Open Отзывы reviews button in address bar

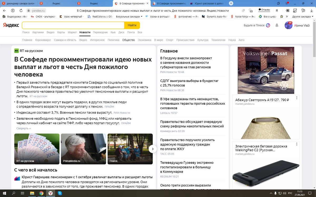tap(264, 10)
